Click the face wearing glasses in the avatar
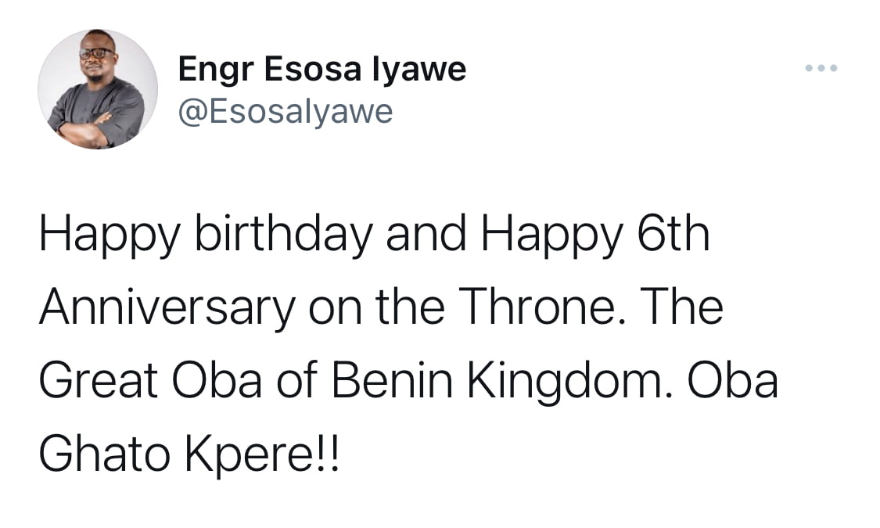 pyautogui.click(x=95, y=55)
